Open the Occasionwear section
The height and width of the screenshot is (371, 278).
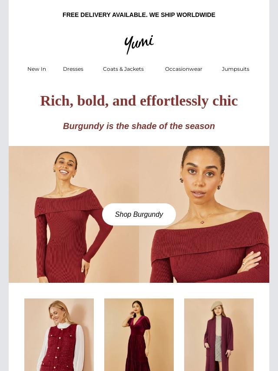[184, 69]
